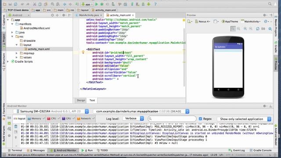Select the editor Text tab
The image size is (281, 158).
(92, 101)
